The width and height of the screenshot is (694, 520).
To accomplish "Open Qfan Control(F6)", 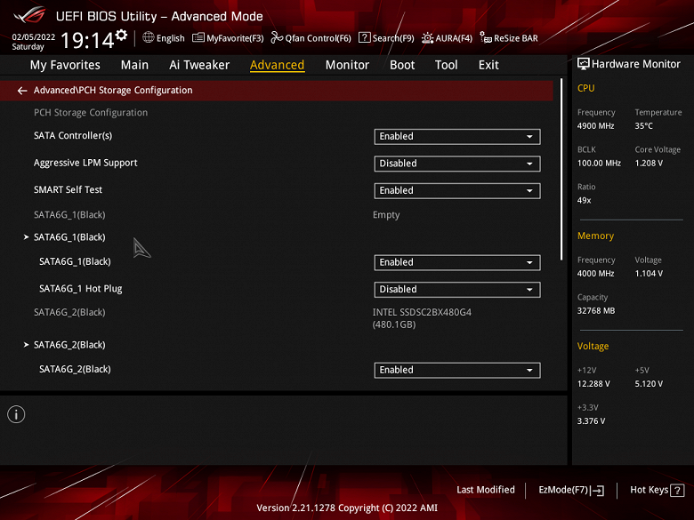I will tap(311, 38).
